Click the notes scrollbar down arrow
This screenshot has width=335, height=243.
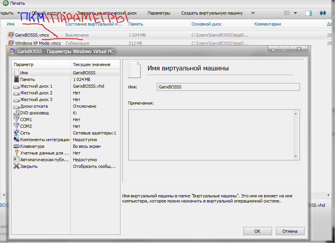296,156
